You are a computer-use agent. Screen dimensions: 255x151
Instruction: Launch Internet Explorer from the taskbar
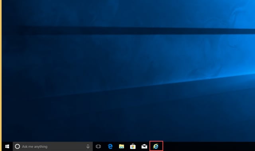(156, 146)
